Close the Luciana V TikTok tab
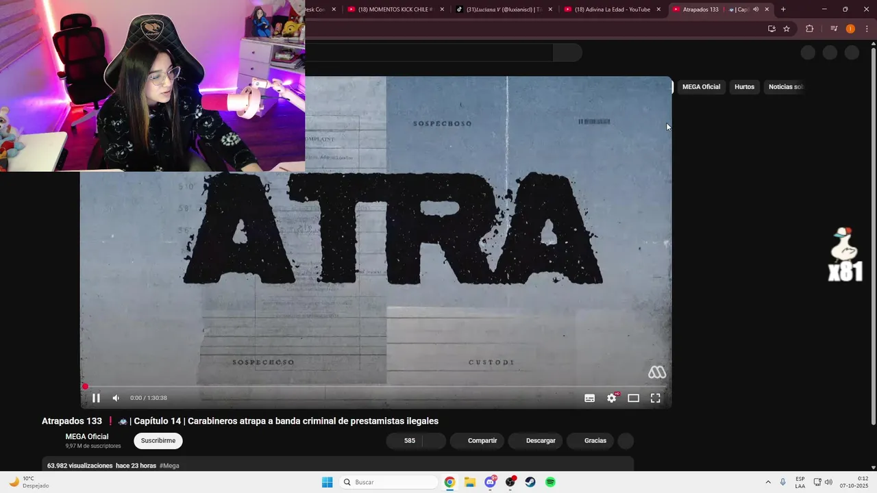This screenshot has height=493, width=877. click(x=550, y=10)
